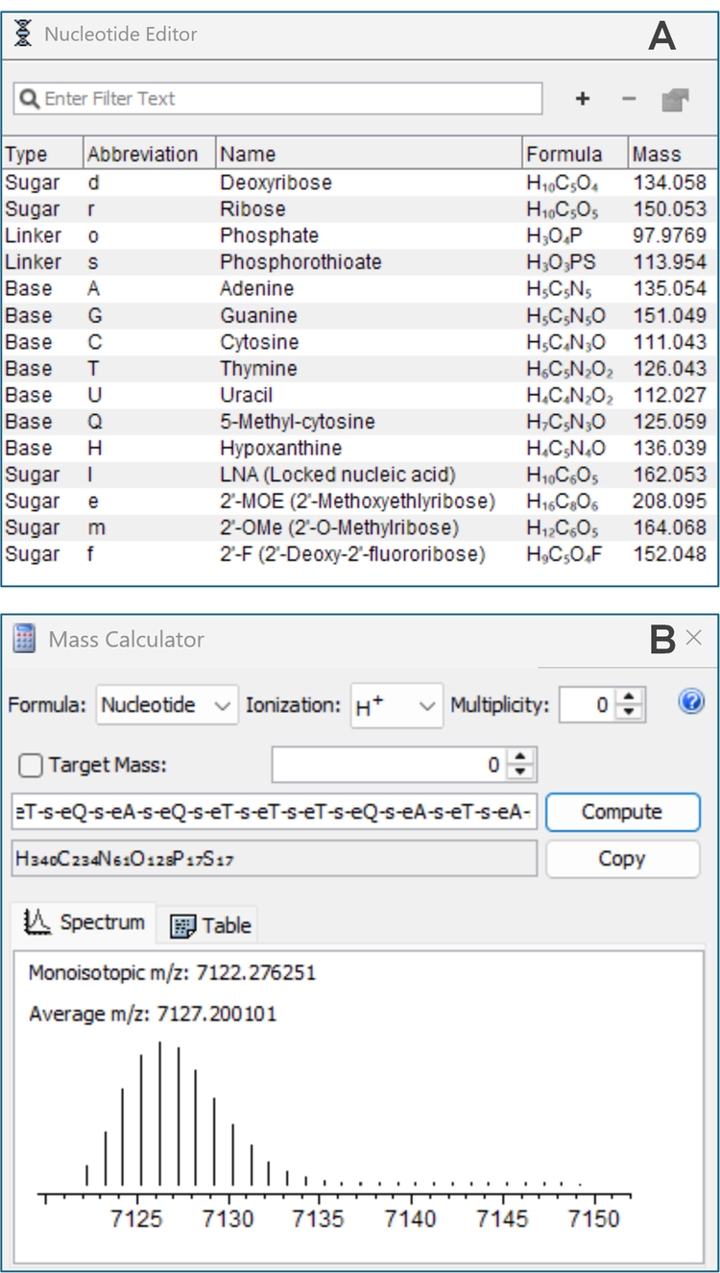Click into the nucleotide sequence input field

coord(274,812)
